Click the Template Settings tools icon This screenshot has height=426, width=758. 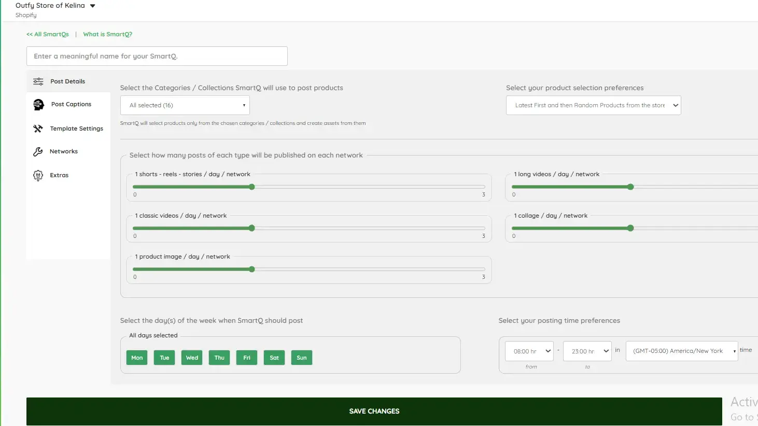[x=38, y=129]
